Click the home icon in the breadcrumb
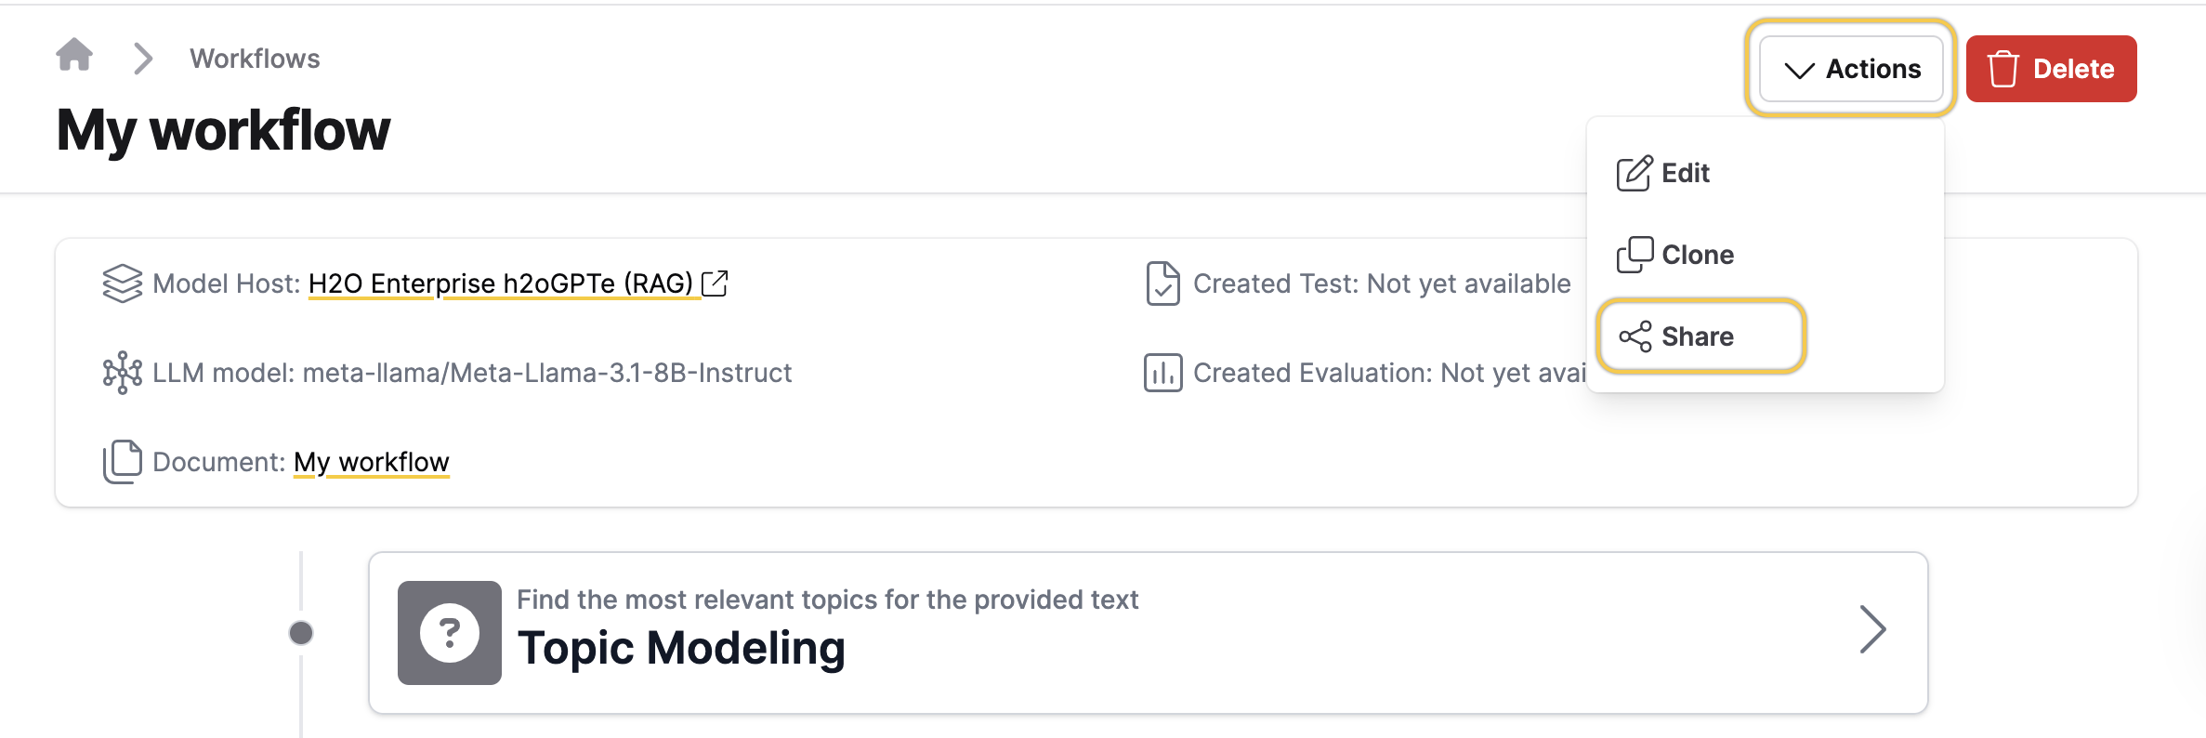 point(73,57)
